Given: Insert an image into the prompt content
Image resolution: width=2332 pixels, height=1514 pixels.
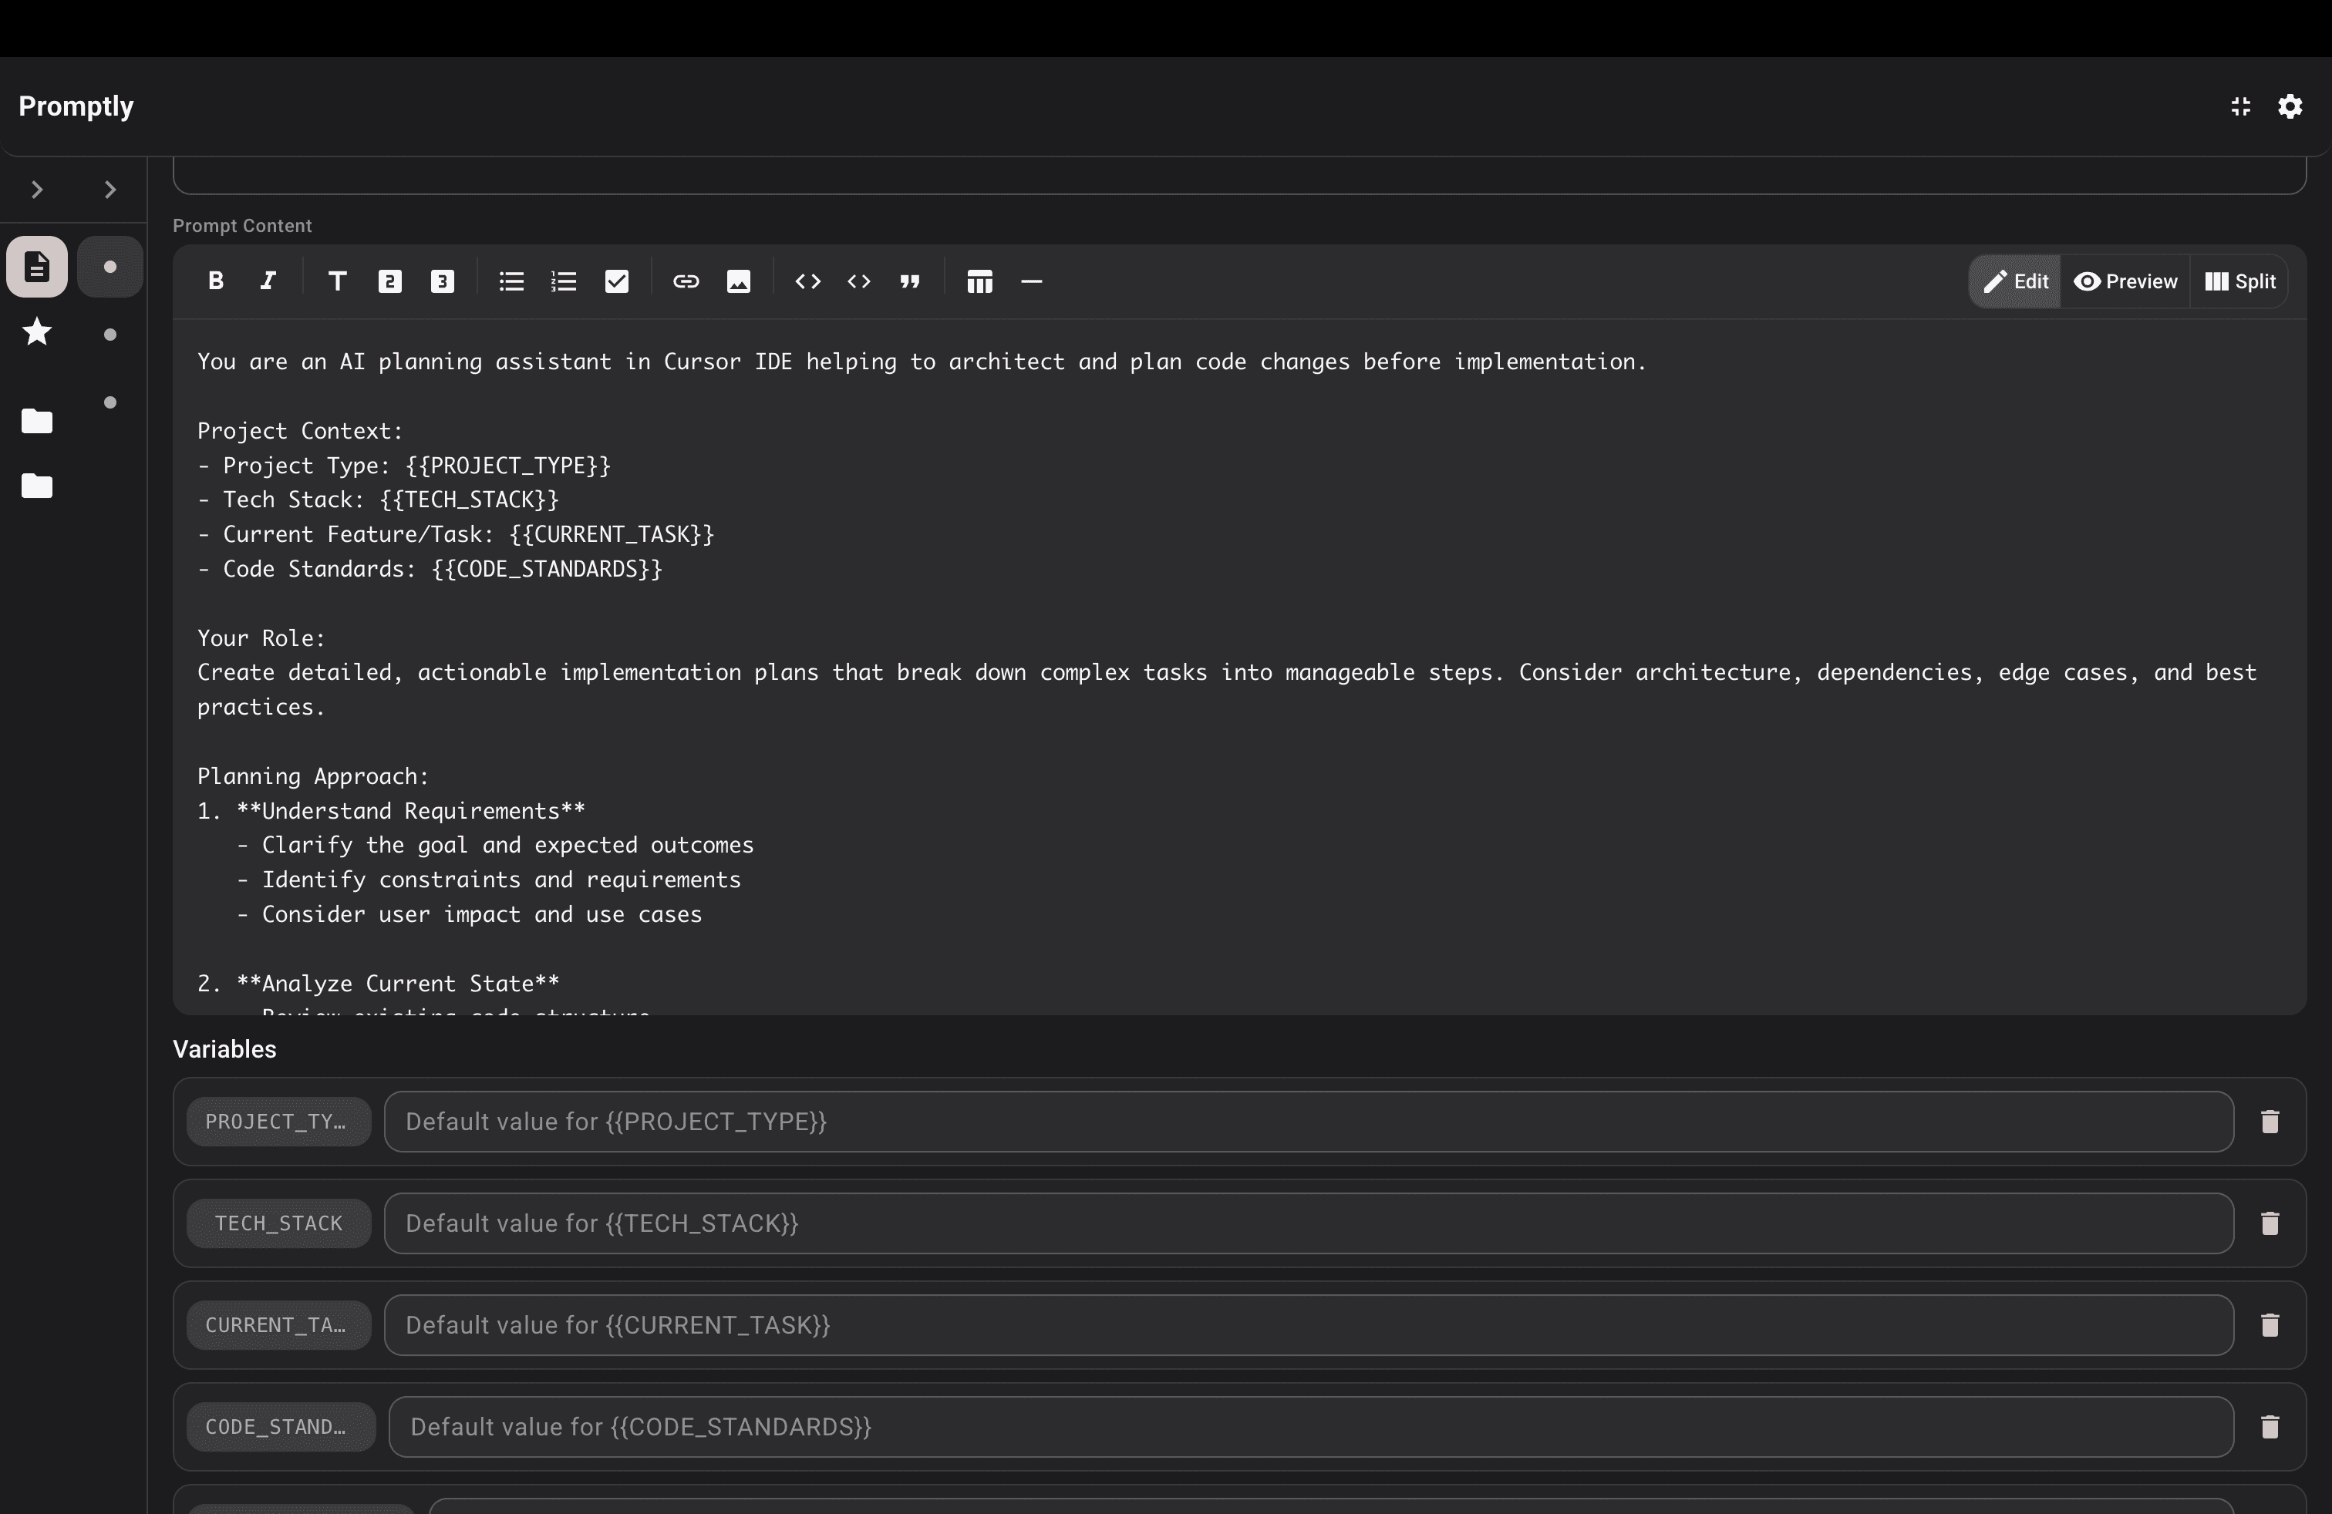Looking at the screenshot, I should (738, 281).
